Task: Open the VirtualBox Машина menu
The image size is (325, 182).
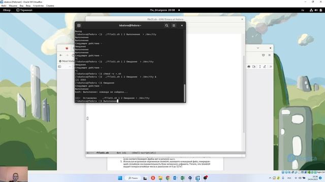Action: pos(13,6)
